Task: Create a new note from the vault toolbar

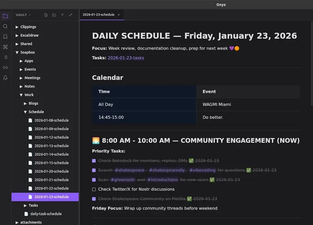Action: pos(46,15)
